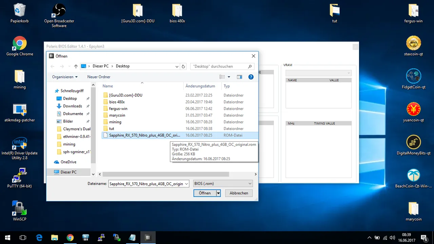
Task: Go up one folder level arrow
Action: coord(76,66)
